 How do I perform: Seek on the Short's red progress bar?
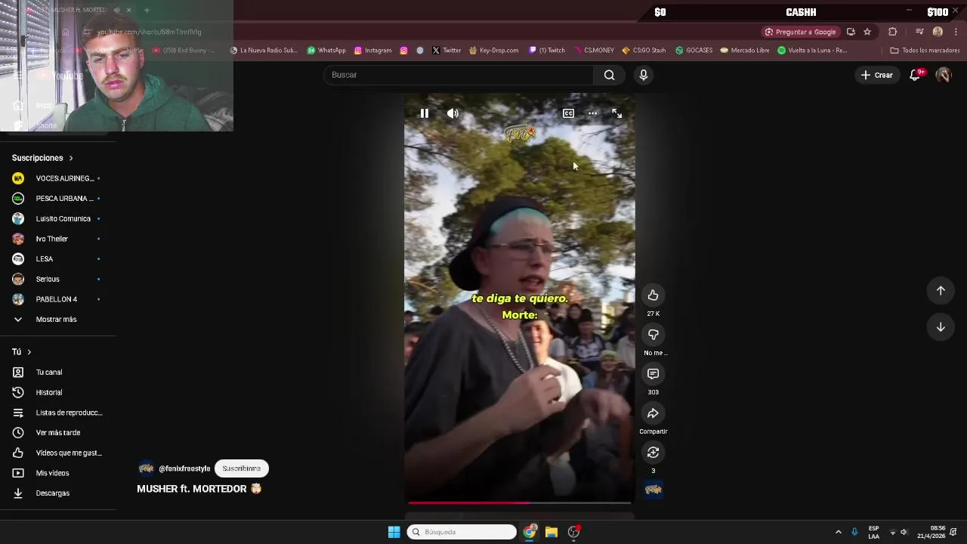click(519, 502)
